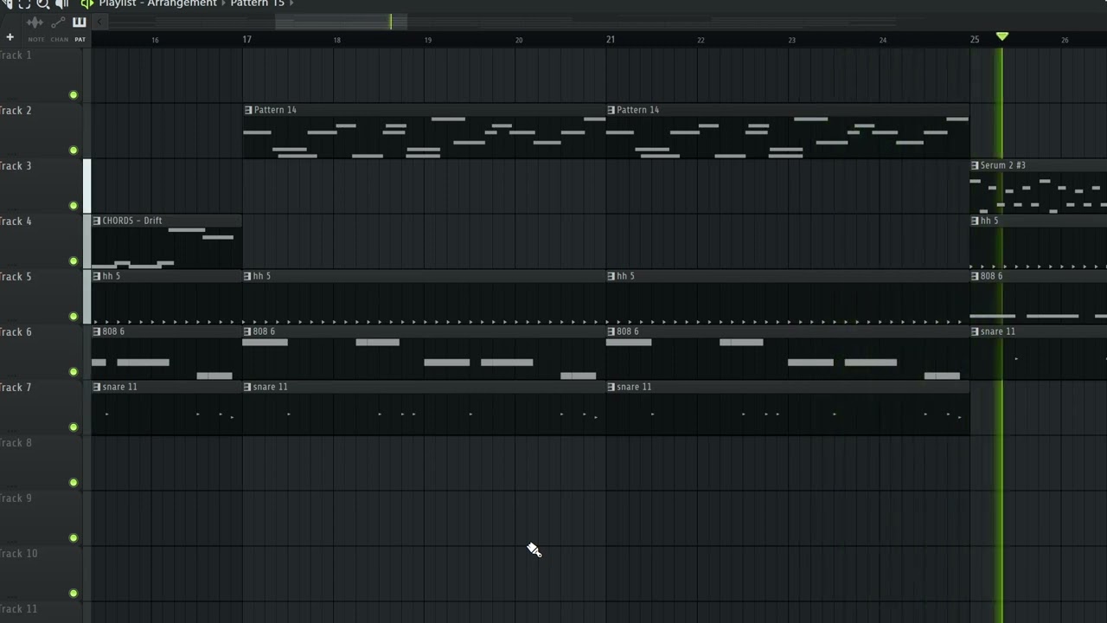Select the NOTE waveform mode icon
Screen dimensions: 1107x623
[x=35, y=22]
